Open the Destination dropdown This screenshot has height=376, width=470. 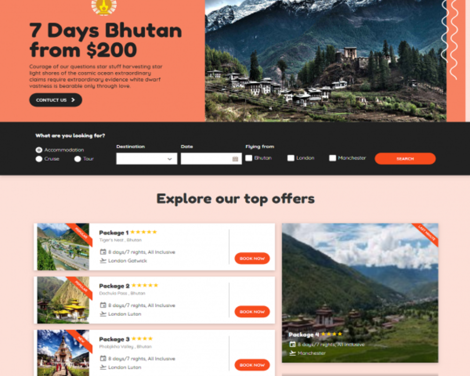(147, 158)
